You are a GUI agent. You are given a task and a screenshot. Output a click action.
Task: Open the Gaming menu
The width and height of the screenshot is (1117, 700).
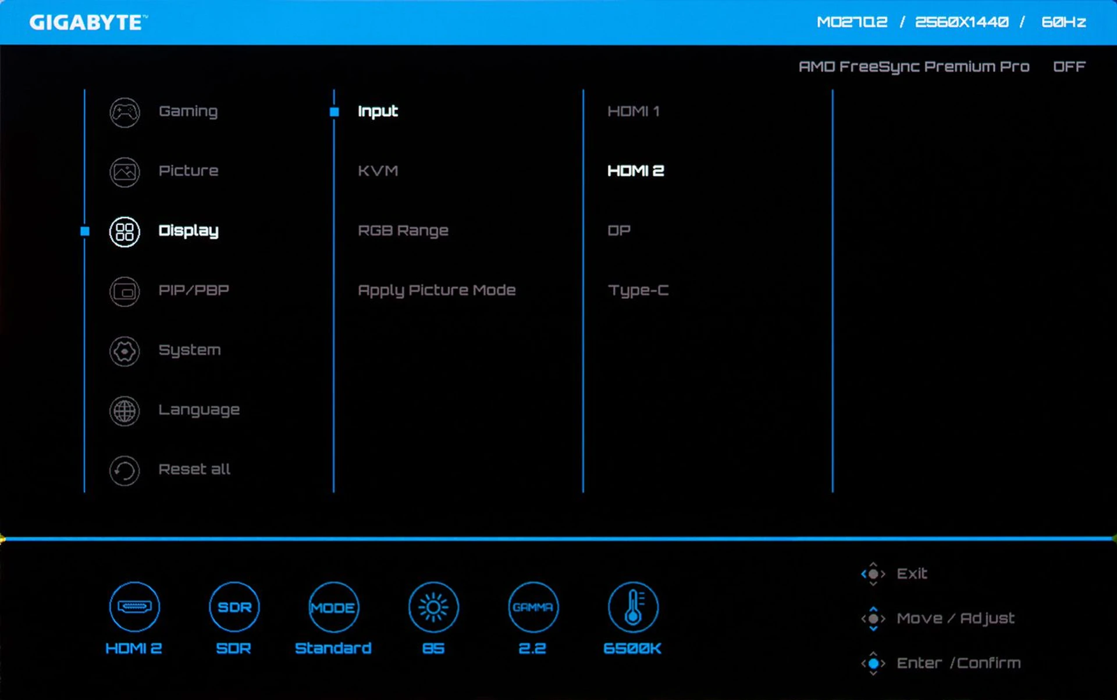pos(188,111)
